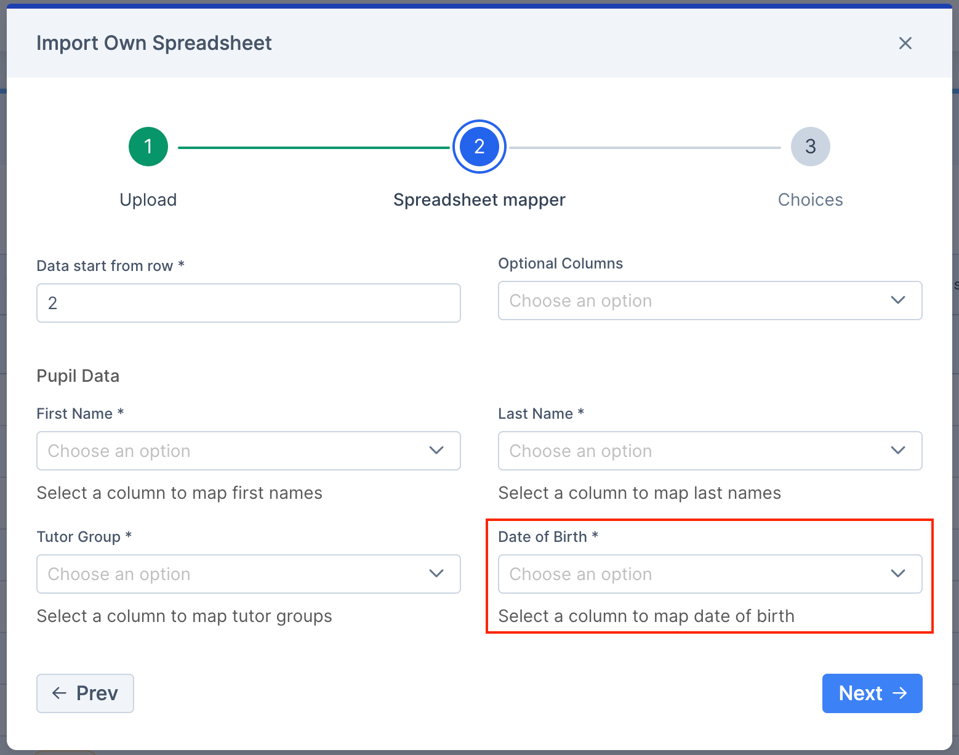Click the Data start from row input field
959x755 pixels.
pyautogui.click(x=248, y=303)
